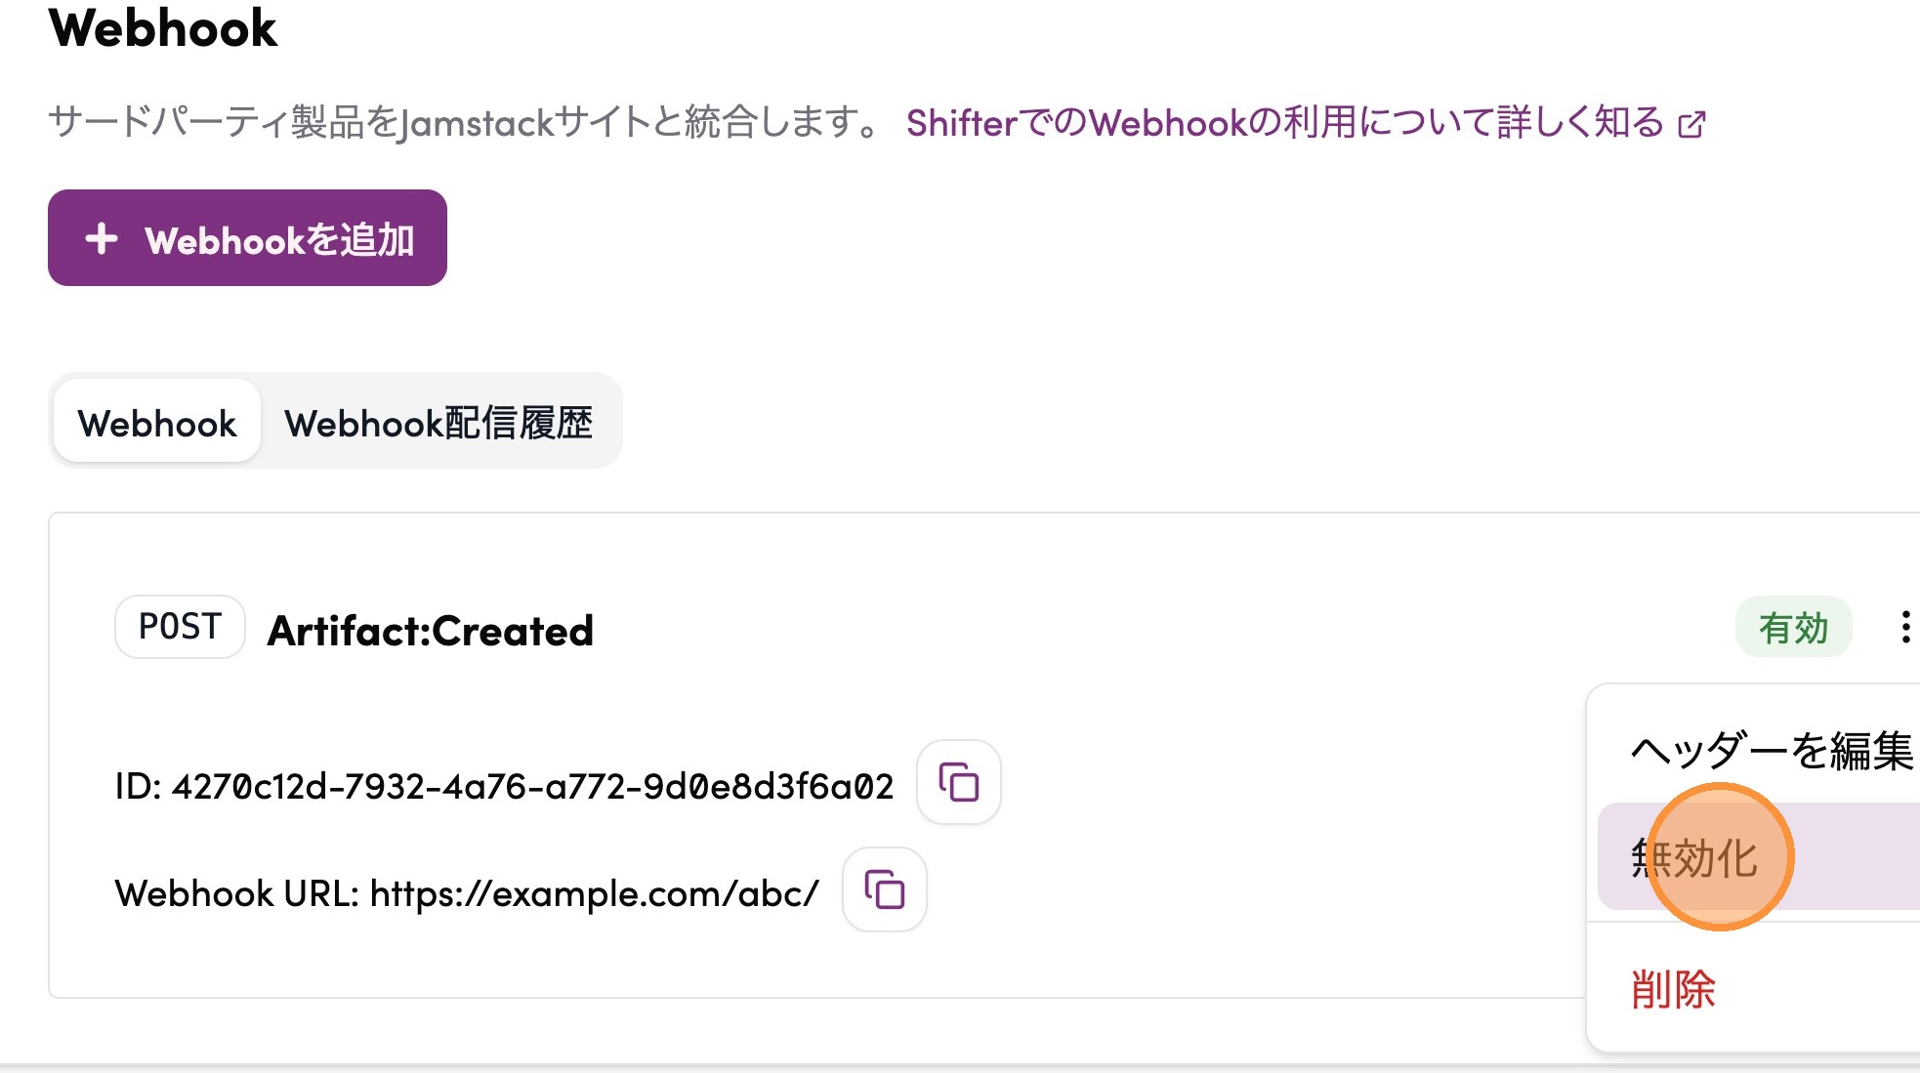The image size is (1920, 1073).
Task: Copy the Webhook URL to clipboard
Action: coord(884,890)
